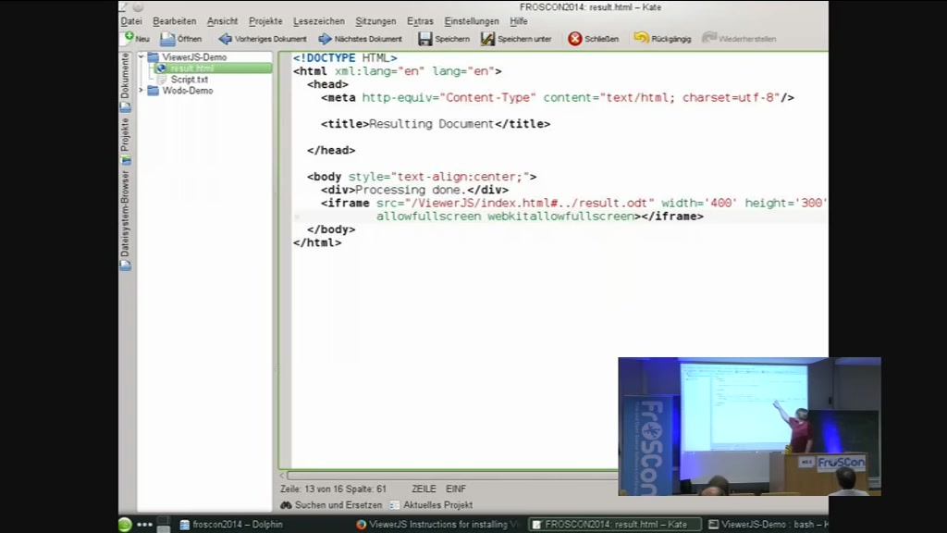
Task: Select the ViewerJS-Demo folder entry
Action: point(194,56)
